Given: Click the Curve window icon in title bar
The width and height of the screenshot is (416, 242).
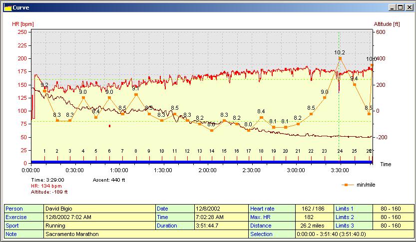Looking at the screenshot, I should pyautogui.click(x=7, y=7).
